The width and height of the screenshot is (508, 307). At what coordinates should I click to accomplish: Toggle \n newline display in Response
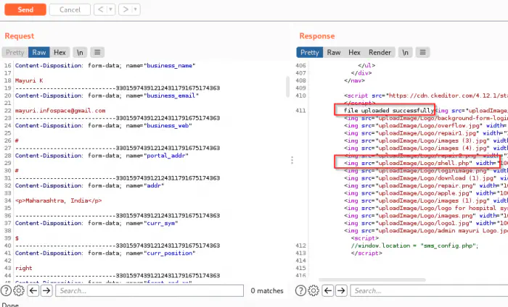point(407,52)
